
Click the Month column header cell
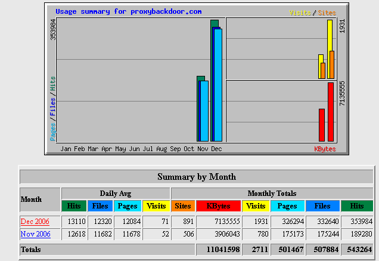[x=39, y=199]
